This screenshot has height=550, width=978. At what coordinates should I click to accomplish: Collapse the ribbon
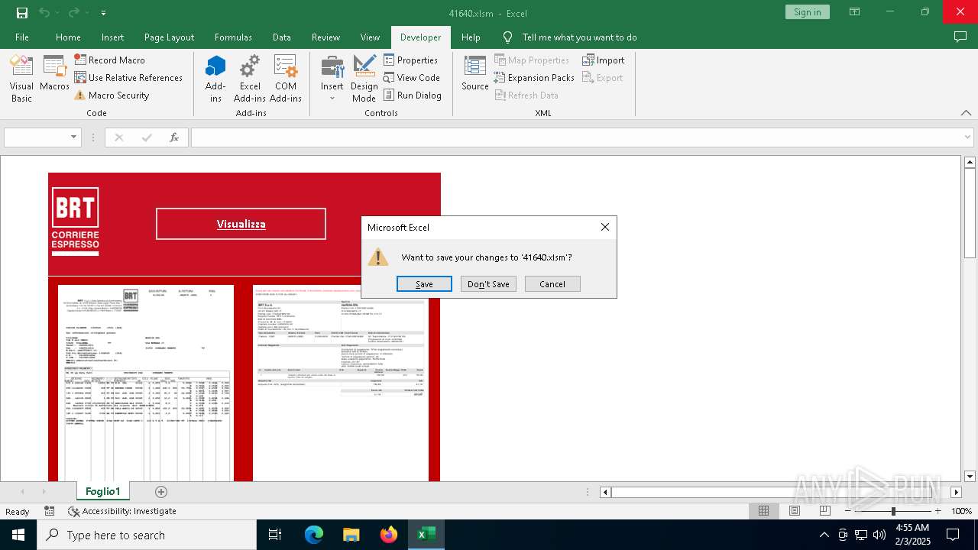pos(967,113)
